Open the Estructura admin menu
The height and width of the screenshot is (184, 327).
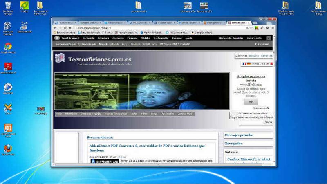(103, 38)
